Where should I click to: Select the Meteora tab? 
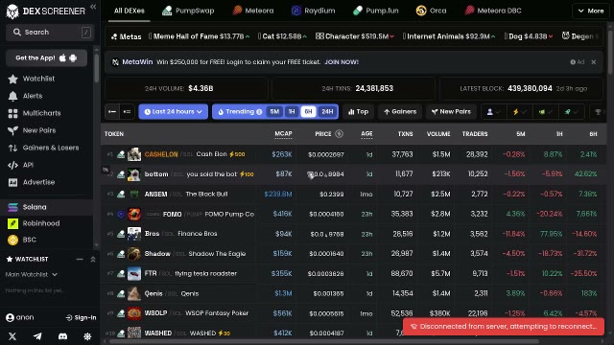coord(253,11)
